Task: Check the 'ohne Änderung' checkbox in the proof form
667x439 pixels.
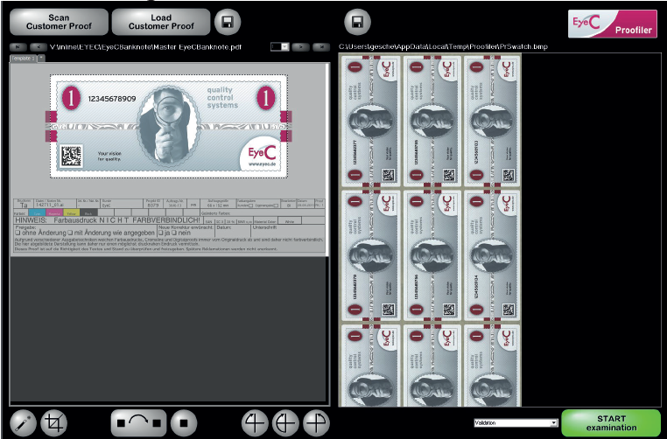Action: point(18,233)
